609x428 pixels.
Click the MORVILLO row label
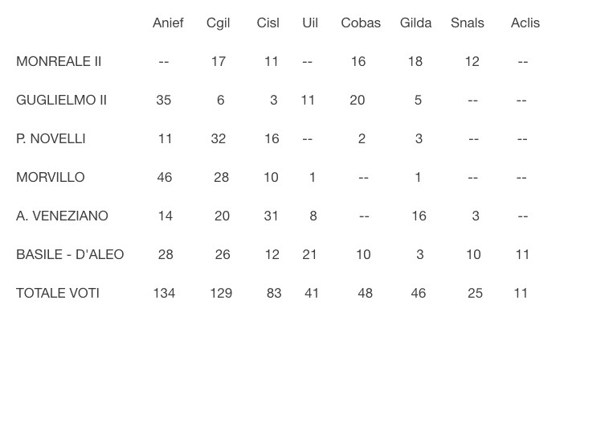tap(51, 177)
